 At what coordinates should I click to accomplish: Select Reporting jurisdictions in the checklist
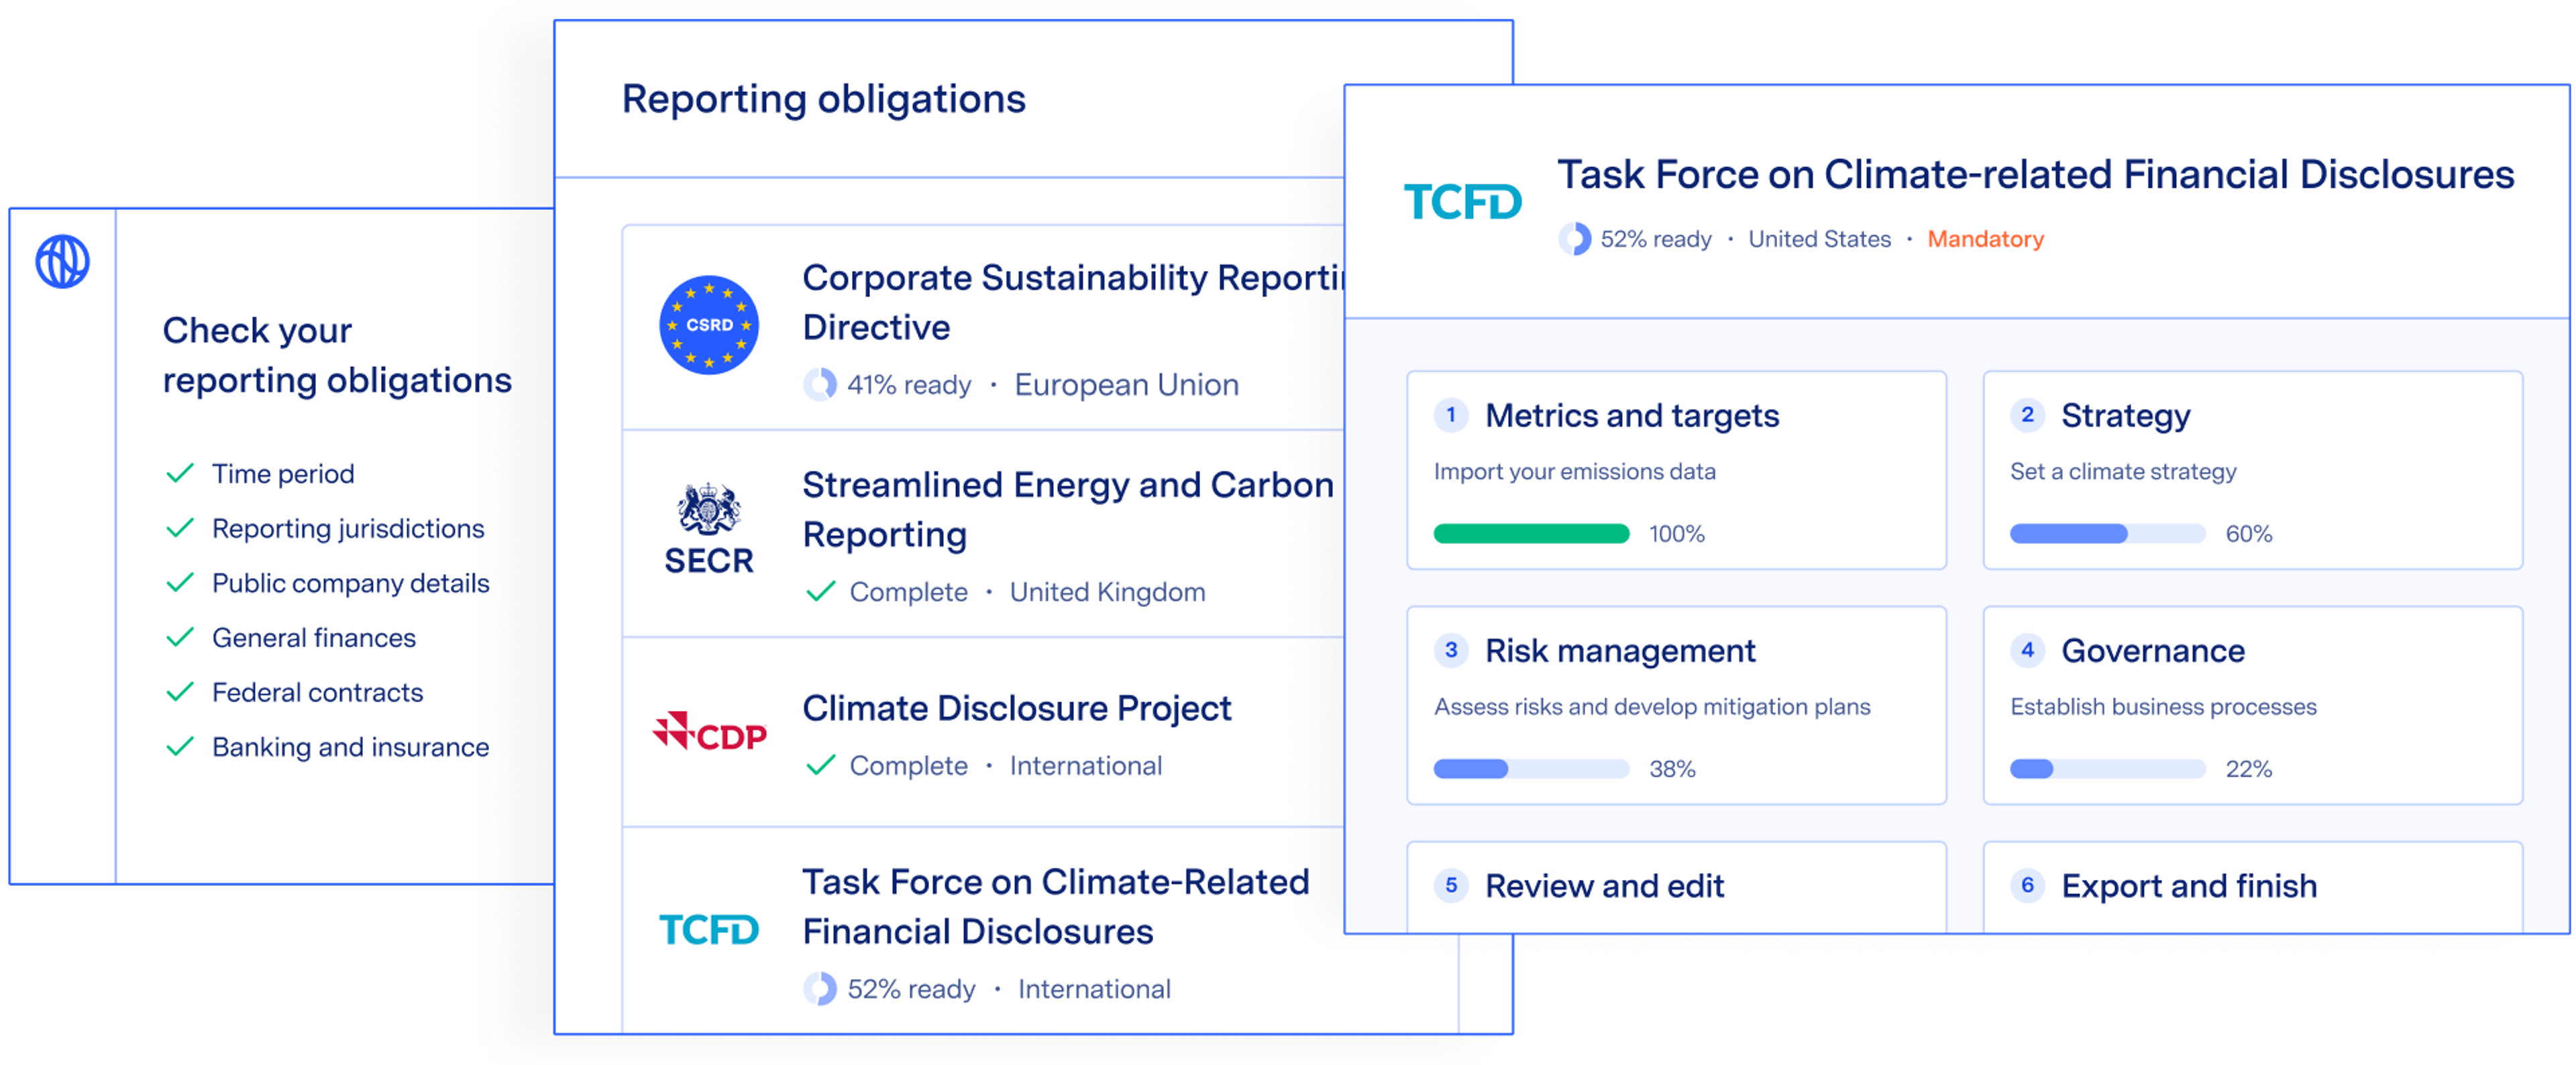pos(347,528)
